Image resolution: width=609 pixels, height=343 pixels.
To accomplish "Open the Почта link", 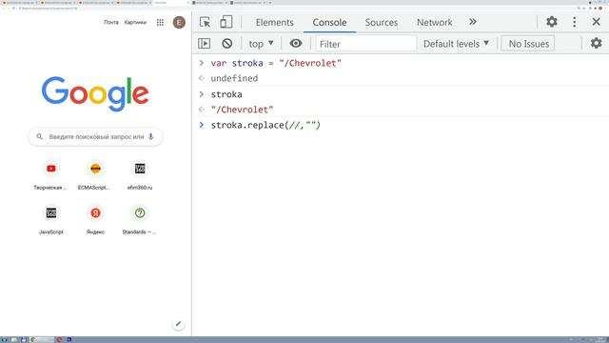I will pyautogui.click(x=111, y=23).
